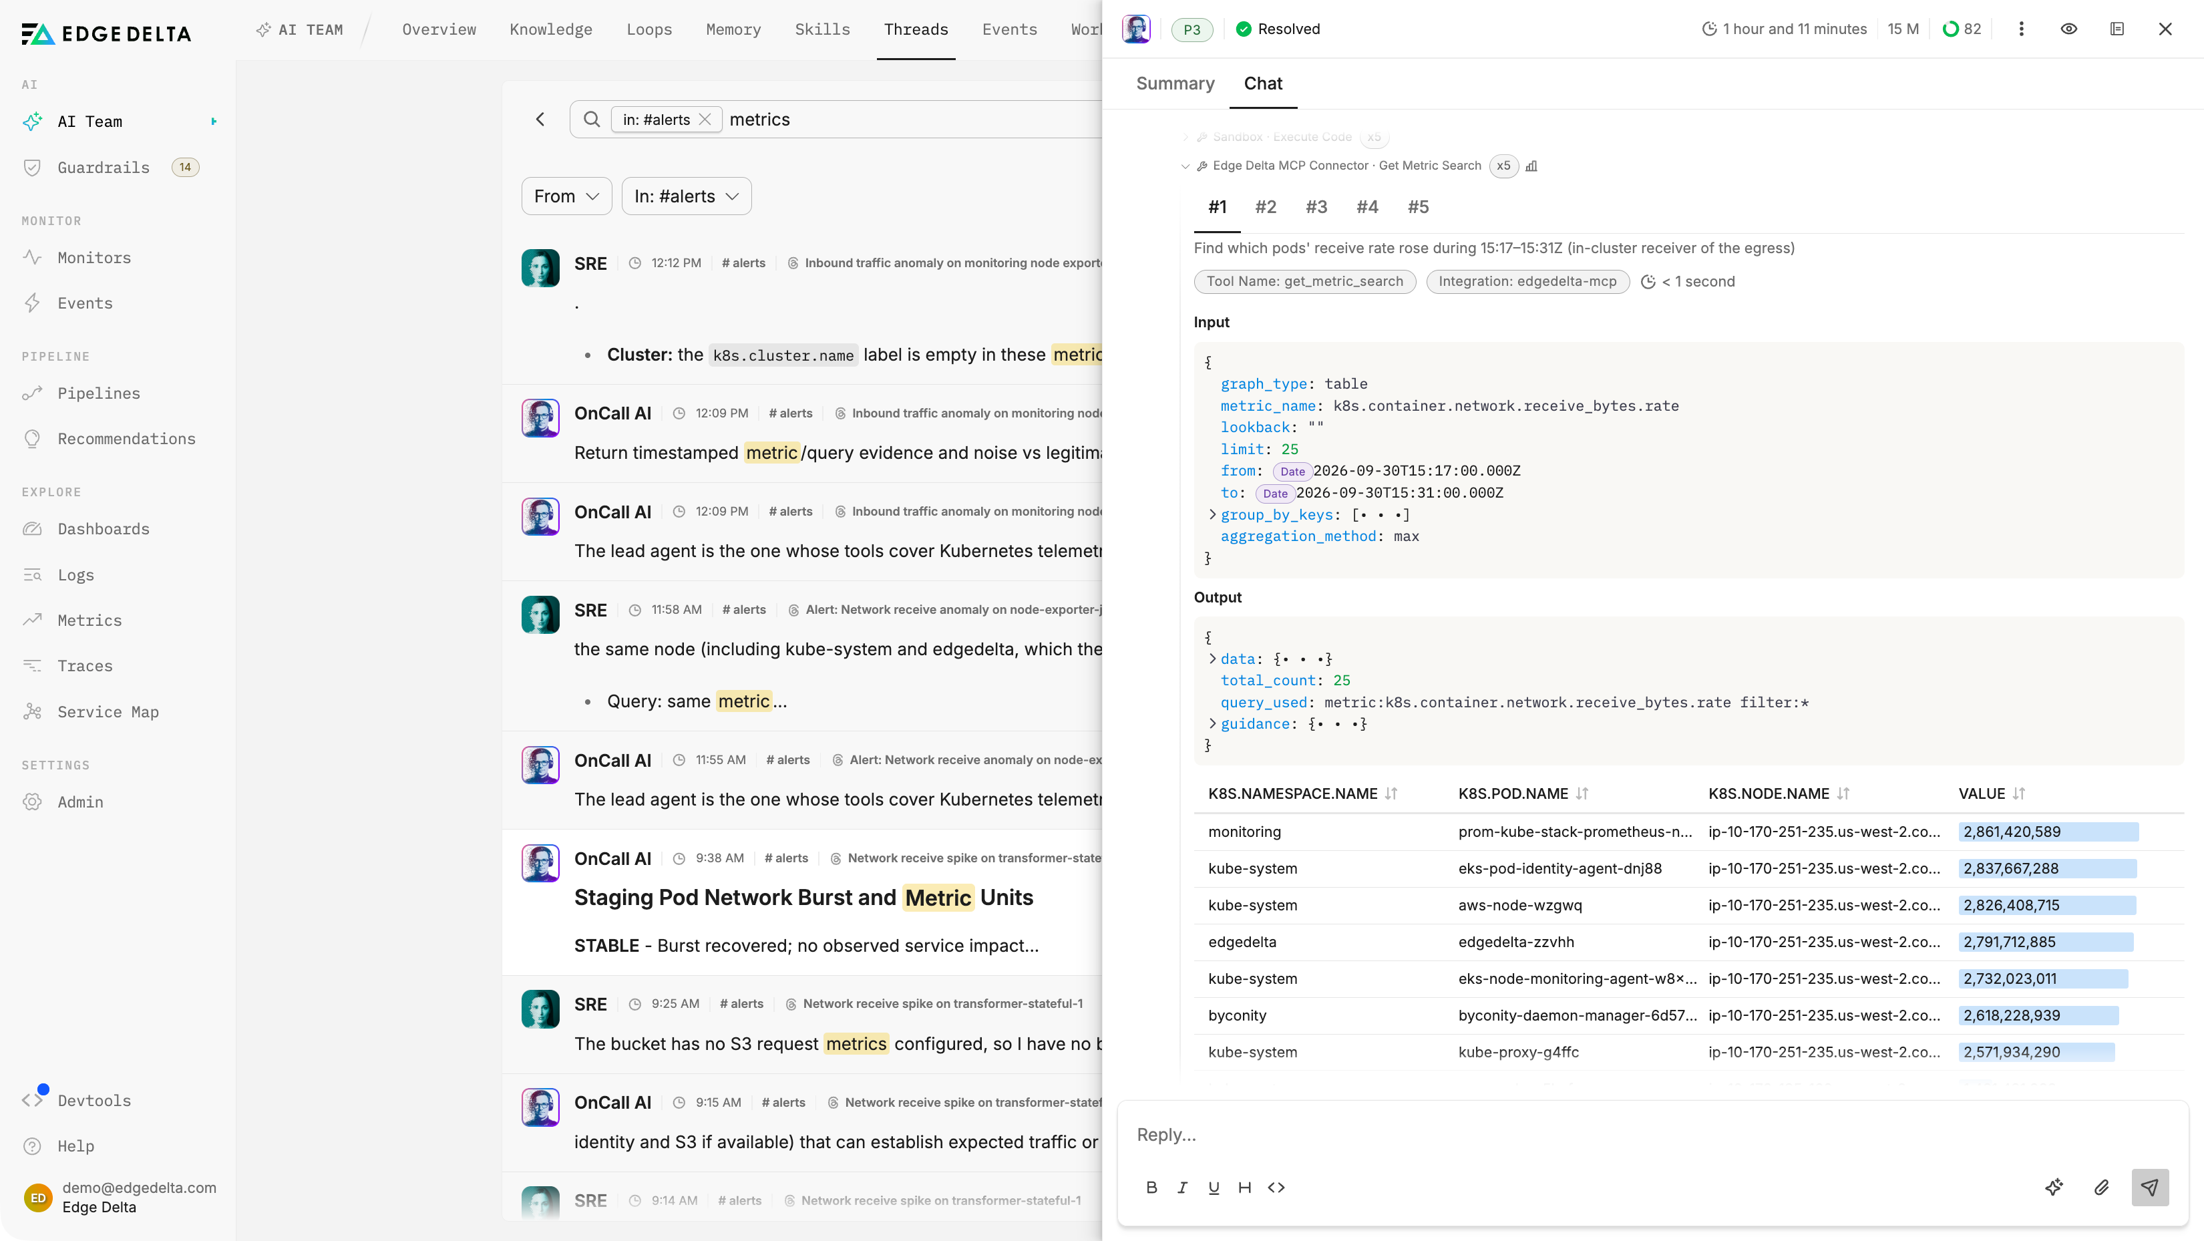Toggle the eye visibility icon in header
The width and height of the screenshot is (2204, 1241).
(2069, 29)
